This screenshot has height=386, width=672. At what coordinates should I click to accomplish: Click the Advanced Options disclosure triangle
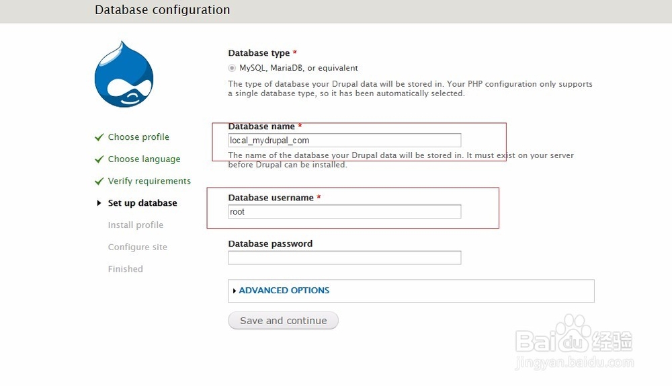tap(235, 291)
